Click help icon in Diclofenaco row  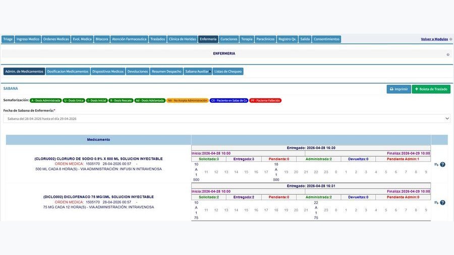pos(443,203)
